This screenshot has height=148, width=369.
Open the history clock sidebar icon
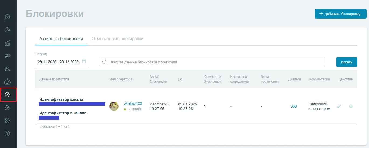8,30
